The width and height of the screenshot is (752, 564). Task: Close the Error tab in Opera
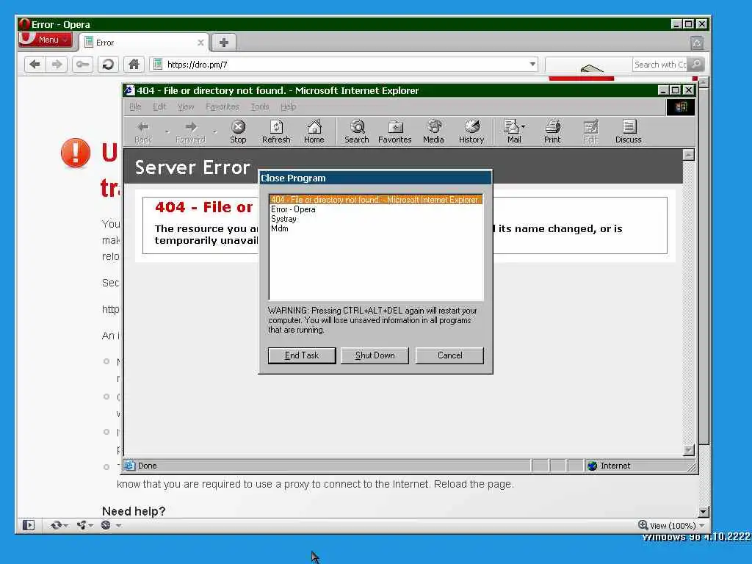tap(200, 43)
